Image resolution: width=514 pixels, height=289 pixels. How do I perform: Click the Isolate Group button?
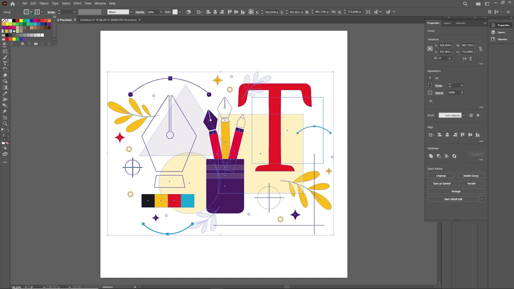[x=471, y=176]
